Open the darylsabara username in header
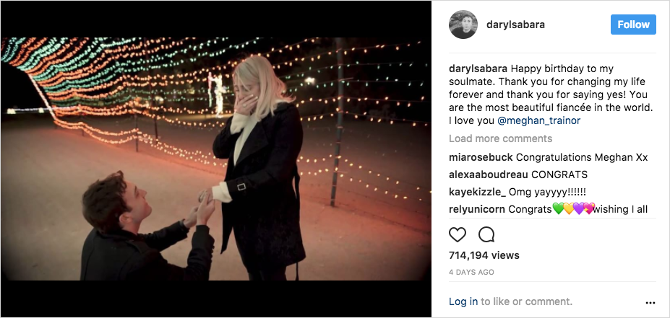 tap(515, 25)
